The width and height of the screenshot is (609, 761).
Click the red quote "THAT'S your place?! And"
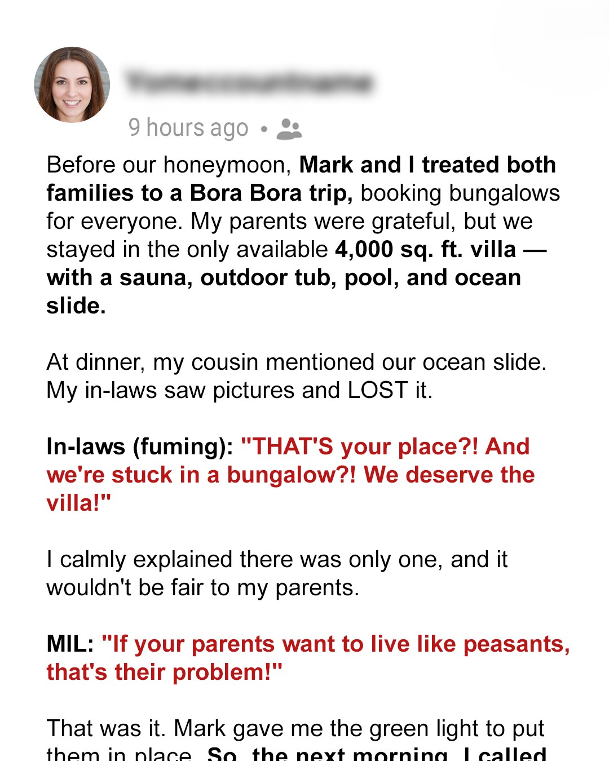coord(385,447)
